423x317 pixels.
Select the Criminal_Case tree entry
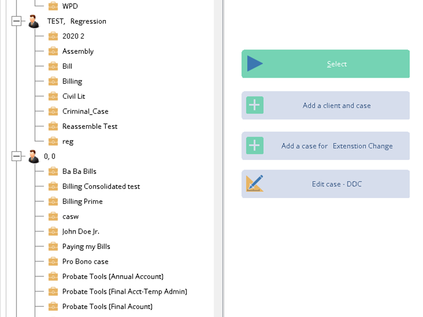85,111
